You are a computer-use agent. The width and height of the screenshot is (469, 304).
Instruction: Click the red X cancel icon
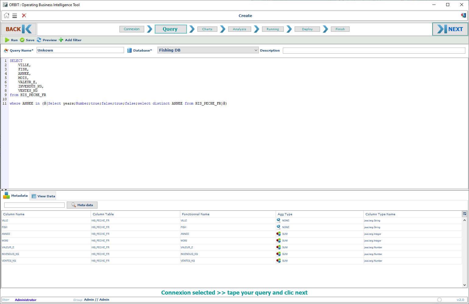[24, 16]
